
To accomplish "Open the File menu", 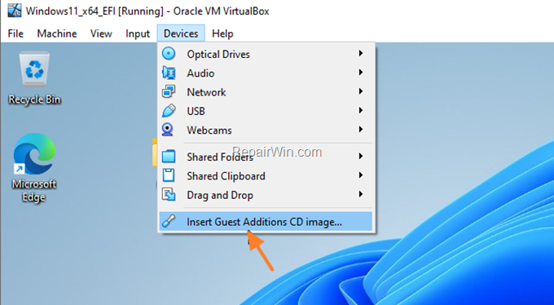I will [15, 33].
